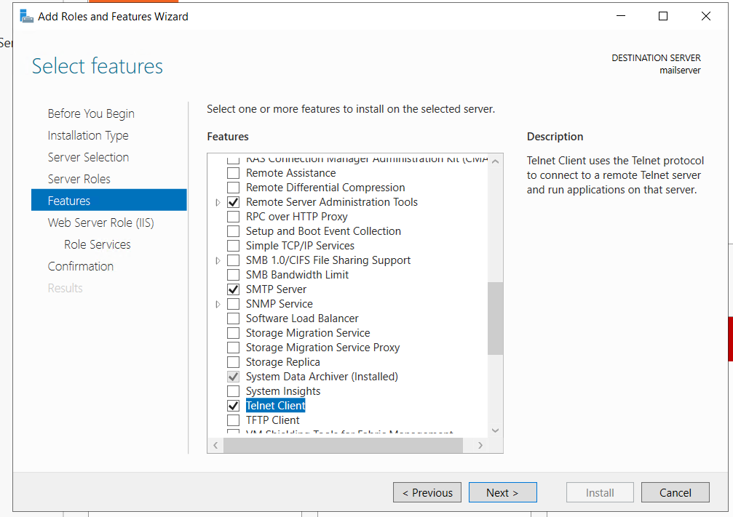This screenshot has height=517, width=733.
Task: Click the features list scroll up arrow
Action: [496, 161]
